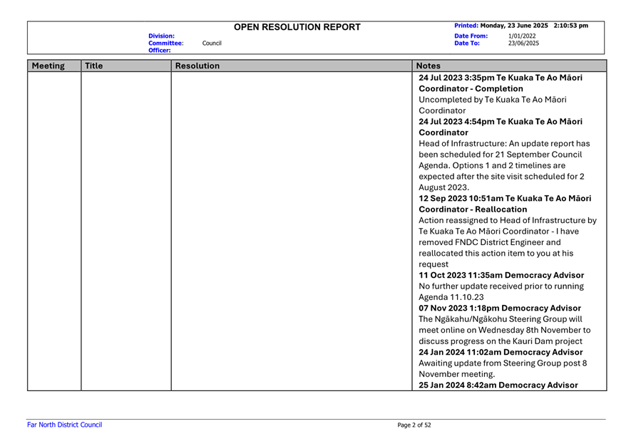Select '25 Jan 2024 8:42am Democracy Advisor' heading
Screen dimensions: 631x446
tap(498, 385)
